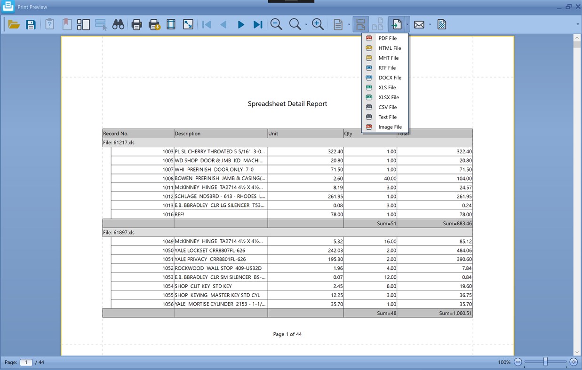Use Quick Print
The image size is (582, 370).
click(x=153, y=24)
